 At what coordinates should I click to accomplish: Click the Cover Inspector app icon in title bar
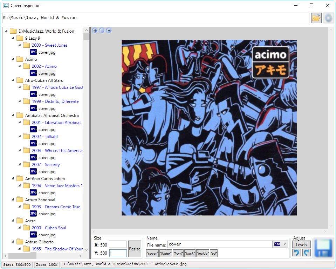[x=6, y=6]
